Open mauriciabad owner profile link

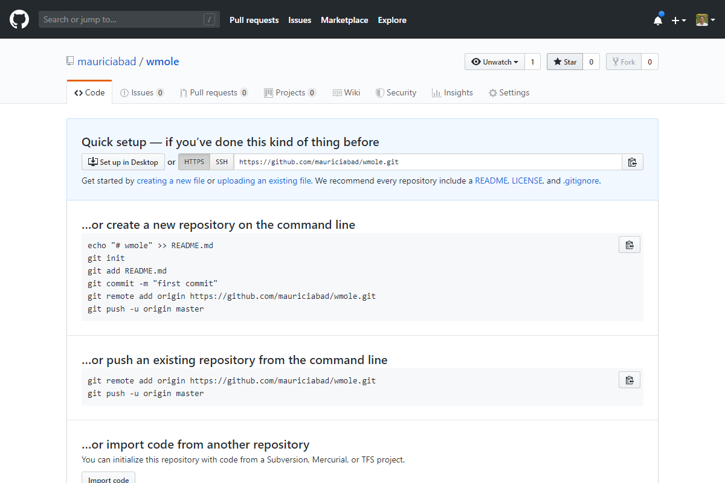[107, 62]
